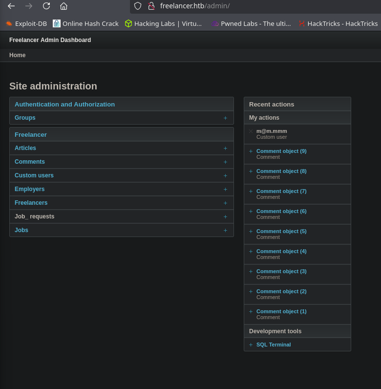The image size is (381, 389).
Task: Open the Pwned Labs bookmark
Action: 251,23
